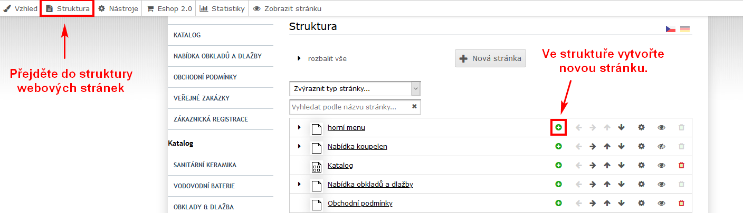Viewport: 743px width, 213px height.
Task: Switch to German language flag
Action: pos(685,29)
